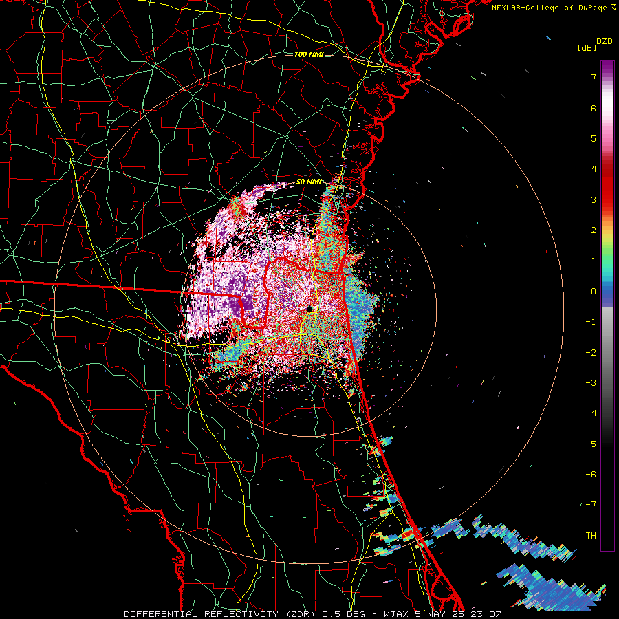This screenshot has height=619, width=619.
Task: Click the 50 NMI range ring label
Action: pos(309,182)
